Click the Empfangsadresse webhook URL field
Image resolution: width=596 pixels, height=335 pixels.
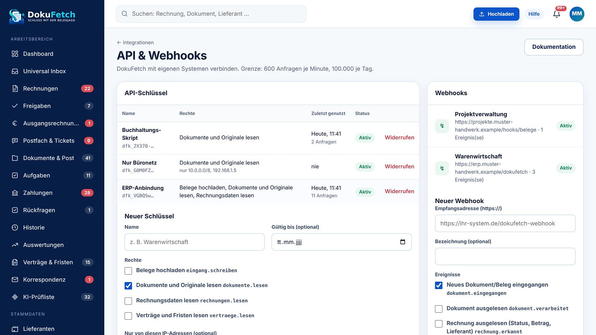505,223
